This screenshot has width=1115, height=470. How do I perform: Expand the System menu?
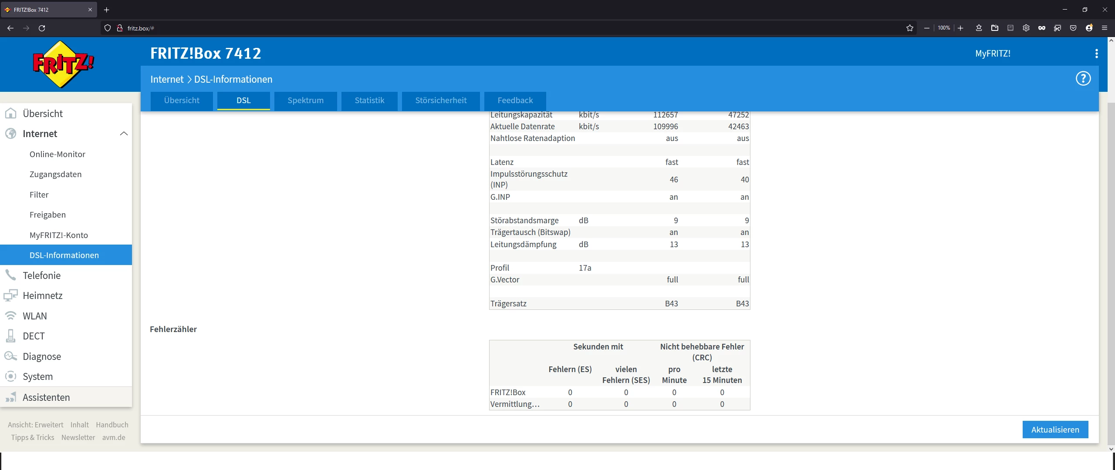tap(37, 376)
